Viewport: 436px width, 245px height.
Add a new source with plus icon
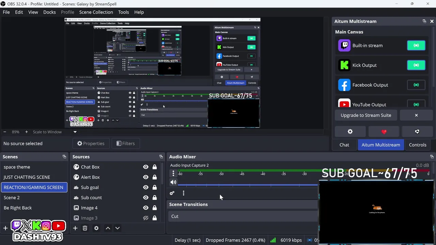point(75,228)
